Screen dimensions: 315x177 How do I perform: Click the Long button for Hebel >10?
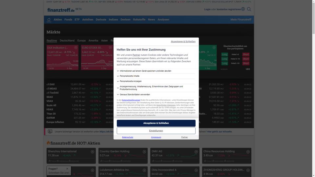(x=224, y=63)
